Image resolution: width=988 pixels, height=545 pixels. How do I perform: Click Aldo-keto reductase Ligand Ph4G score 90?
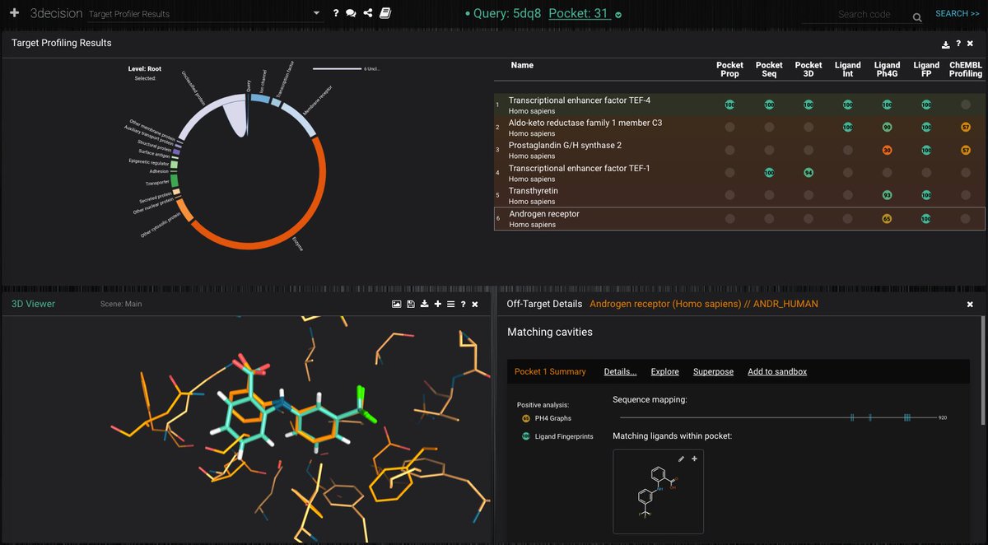click(887, 128)
